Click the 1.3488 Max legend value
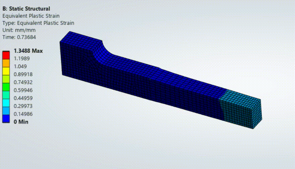This screenshot has height=169, width=295. (x=28, y=51)
